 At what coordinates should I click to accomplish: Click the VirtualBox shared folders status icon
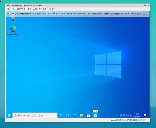[125, 120]
